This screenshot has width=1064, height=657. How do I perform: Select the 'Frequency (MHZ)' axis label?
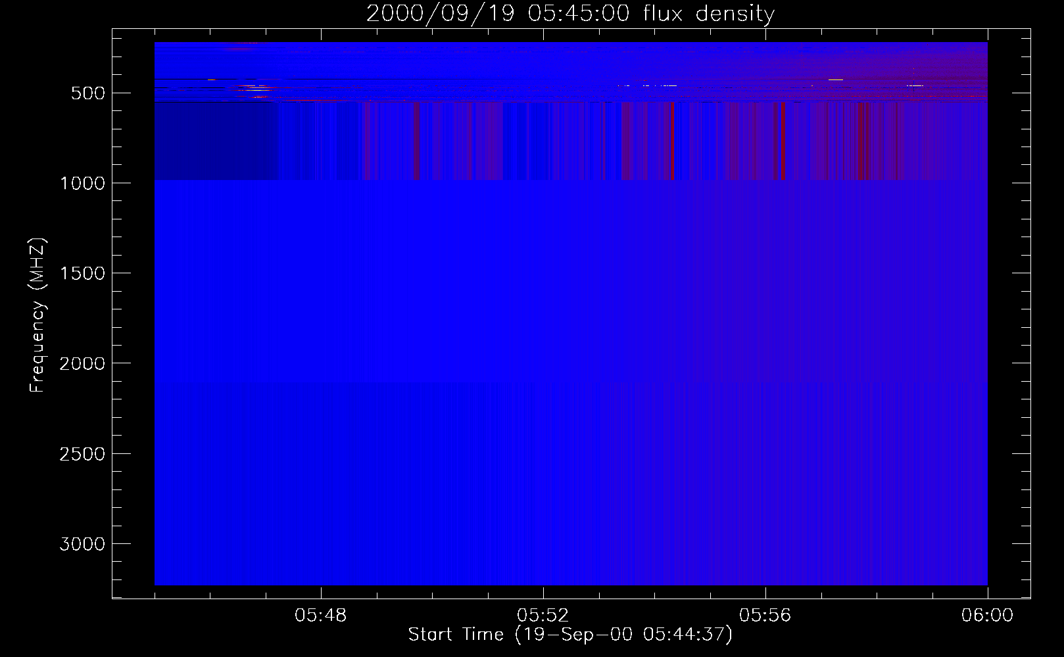pos(37,315)
